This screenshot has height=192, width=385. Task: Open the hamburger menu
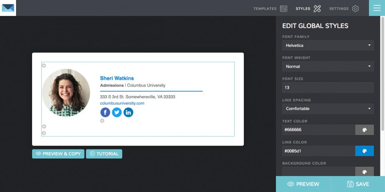point(377,8)
